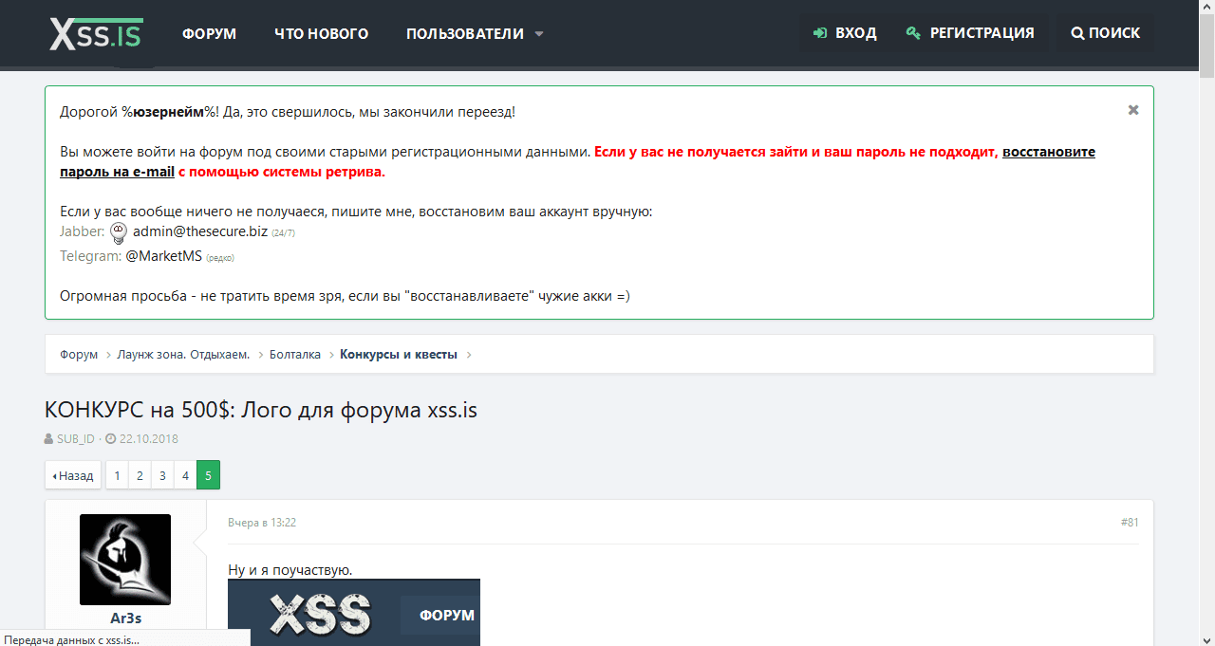
Task: Open Ar3s avatar image
Action: click(124, 559)
